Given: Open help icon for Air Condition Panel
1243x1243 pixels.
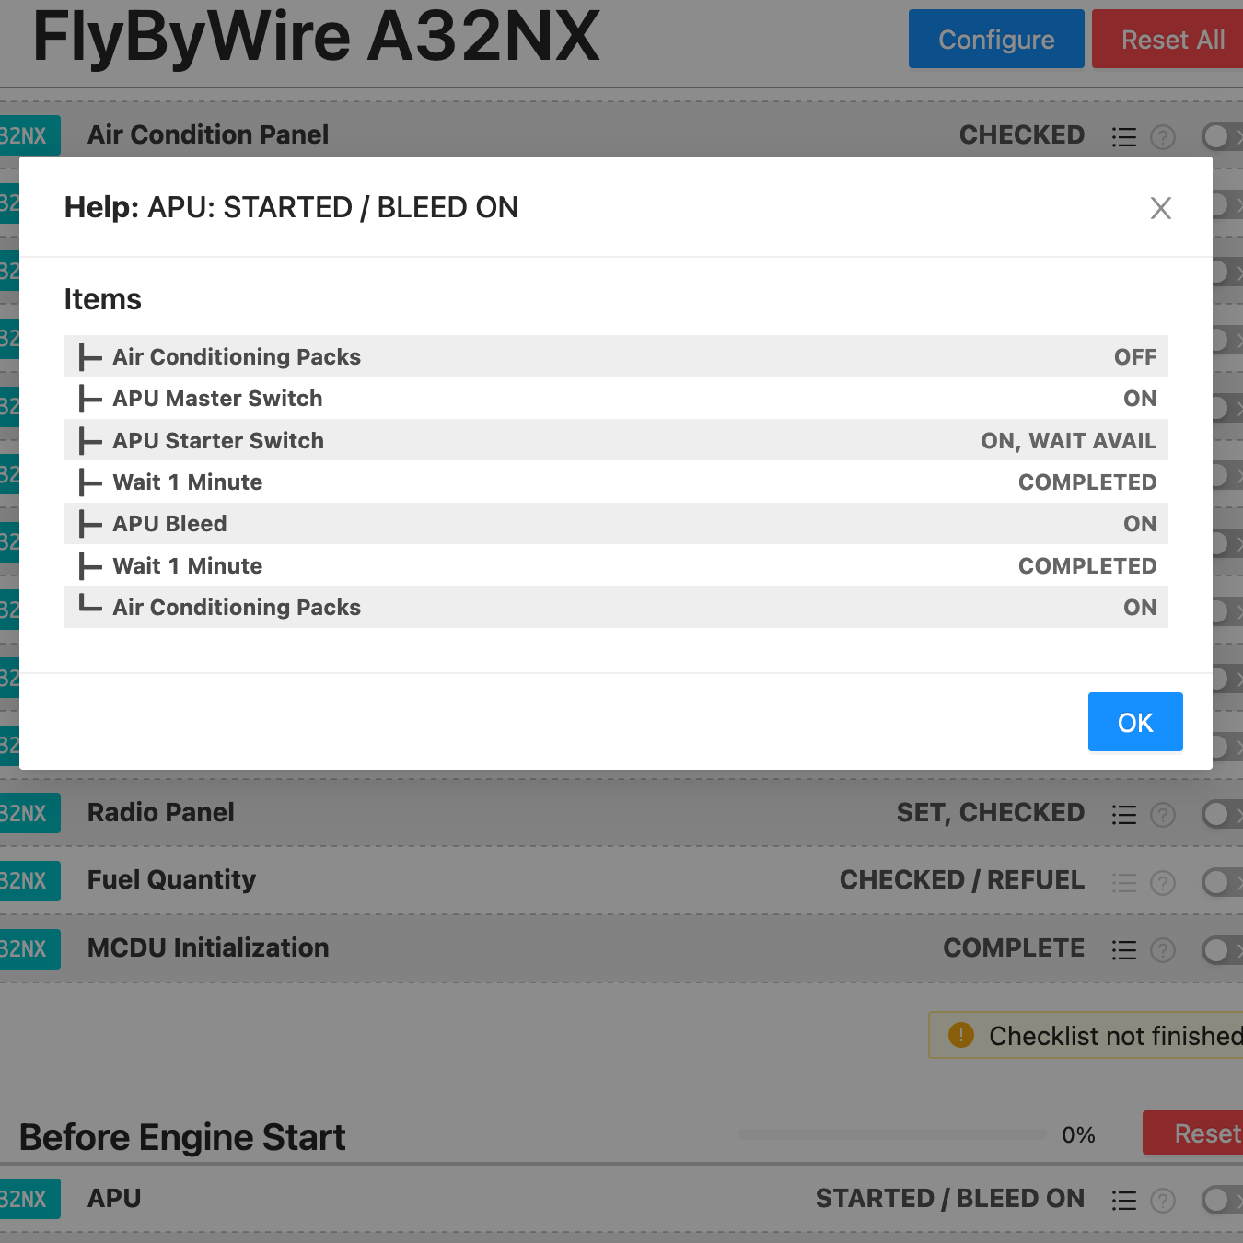Looking at the screenshot, I should pyautogui.click(x=1163, y=137).
